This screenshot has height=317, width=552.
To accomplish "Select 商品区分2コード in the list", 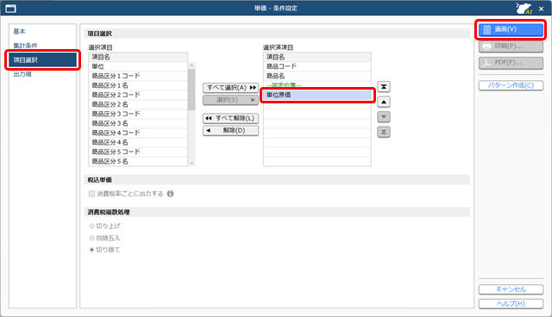I will [138, 95].
